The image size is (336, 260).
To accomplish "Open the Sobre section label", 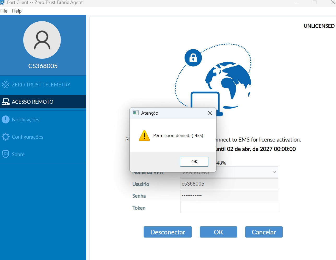I will (18, 154).
